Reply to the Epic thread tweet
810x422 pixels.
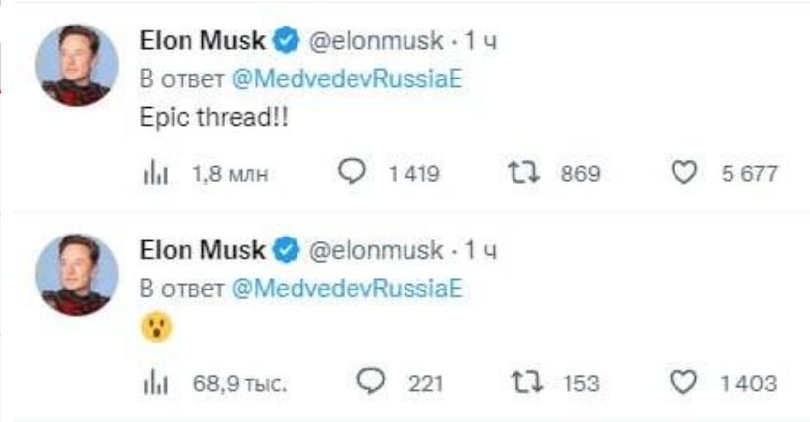(x=351, y=173)
